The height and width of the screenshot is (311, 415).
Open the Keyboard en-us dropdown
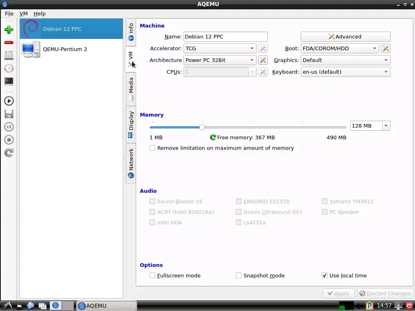click(x=345, y=72)
